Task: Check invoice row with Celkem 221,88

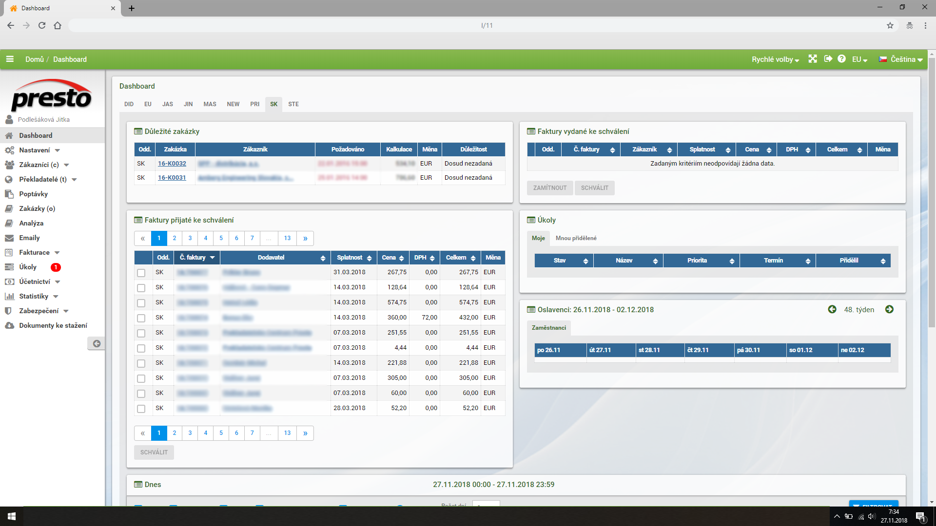Action: point(141,363)
